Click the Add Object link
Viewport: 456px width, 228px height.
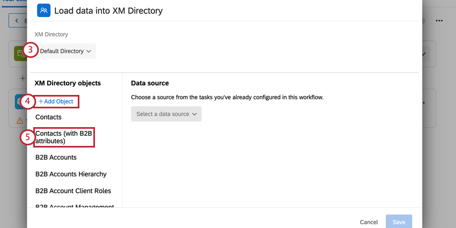point(56,101)
